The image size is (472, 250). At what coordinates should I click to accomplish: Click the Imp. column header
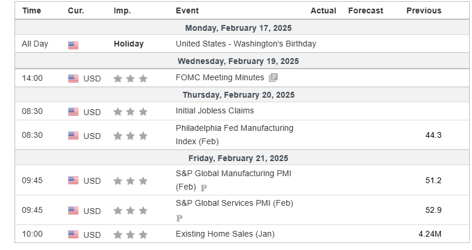click(x=122, y=11)
